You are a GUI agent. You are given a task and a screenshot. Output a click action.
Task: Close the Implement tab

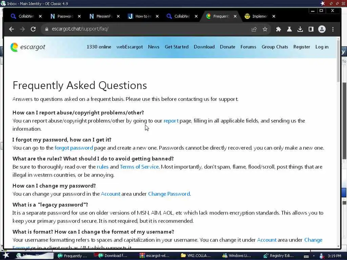(274, 16)
